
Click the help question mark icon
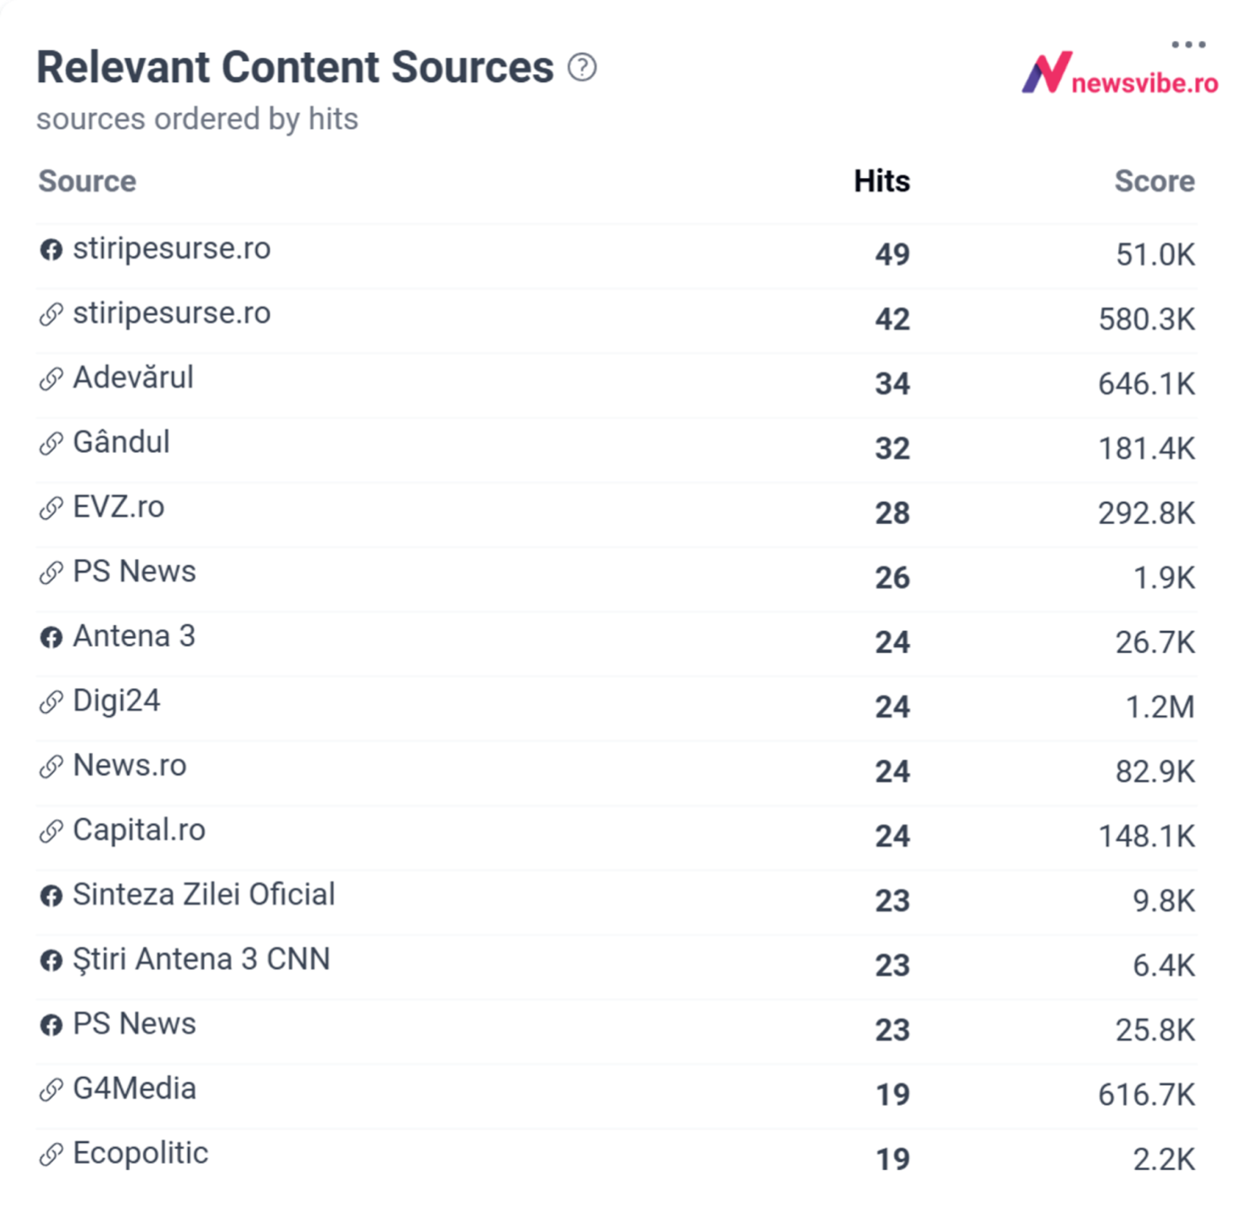pyautogui.click(x=582, y=67)
